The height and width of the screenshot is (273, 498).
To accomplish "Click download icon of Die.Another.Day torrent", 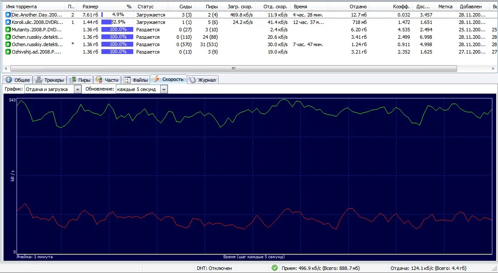I will 8,15.
